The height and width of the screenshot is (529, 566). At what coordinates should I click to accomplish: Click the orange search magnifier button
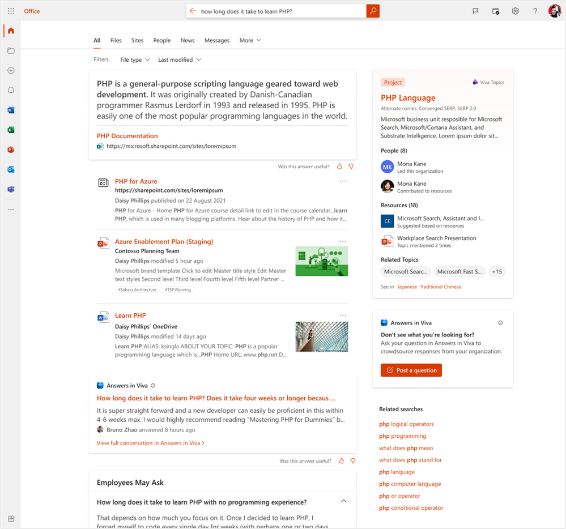(373, 11)
